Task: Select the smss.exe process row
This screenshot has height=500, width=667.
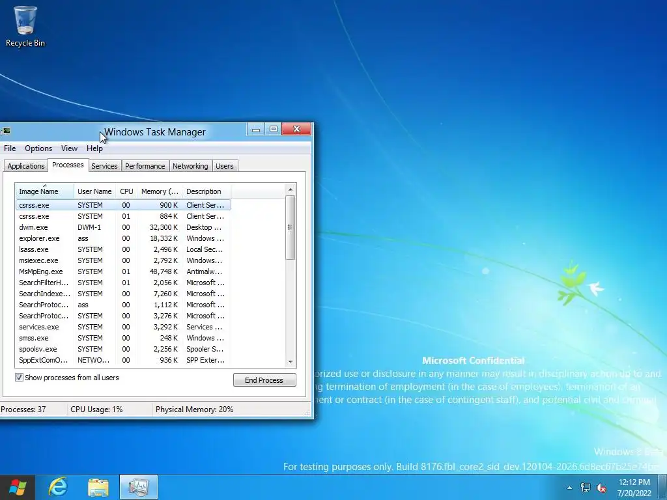Action: [123, 338]
